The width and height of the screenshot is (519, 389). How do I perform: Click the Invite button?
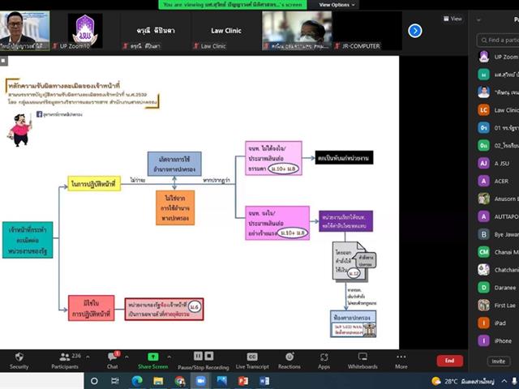coord(498,361)
